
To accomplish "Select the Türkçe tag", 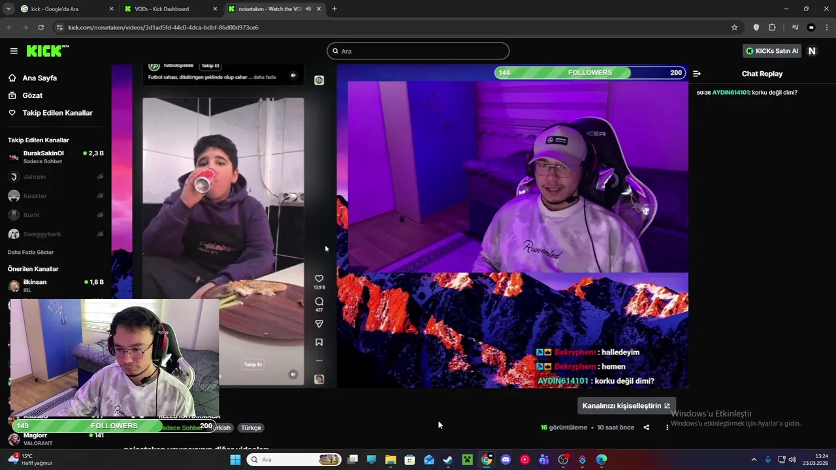I will (251, 428).
